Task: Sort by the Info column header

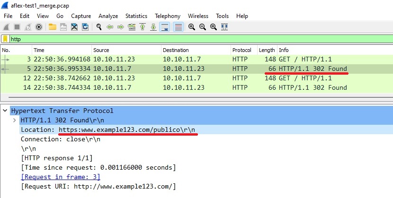Action: (x=335, y=50)
